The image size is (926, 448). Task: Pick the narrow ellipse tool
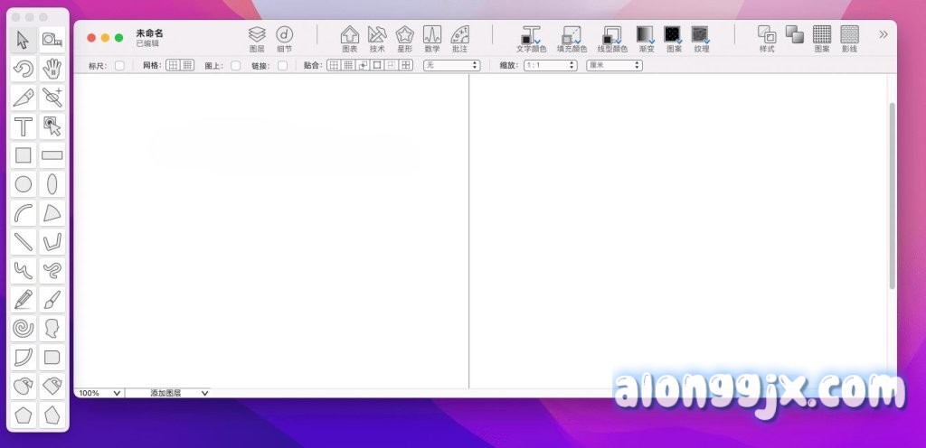click(x=52, y=184)
